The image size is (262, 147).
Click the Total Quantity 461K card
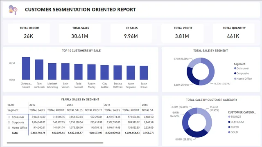click(233, 33)
